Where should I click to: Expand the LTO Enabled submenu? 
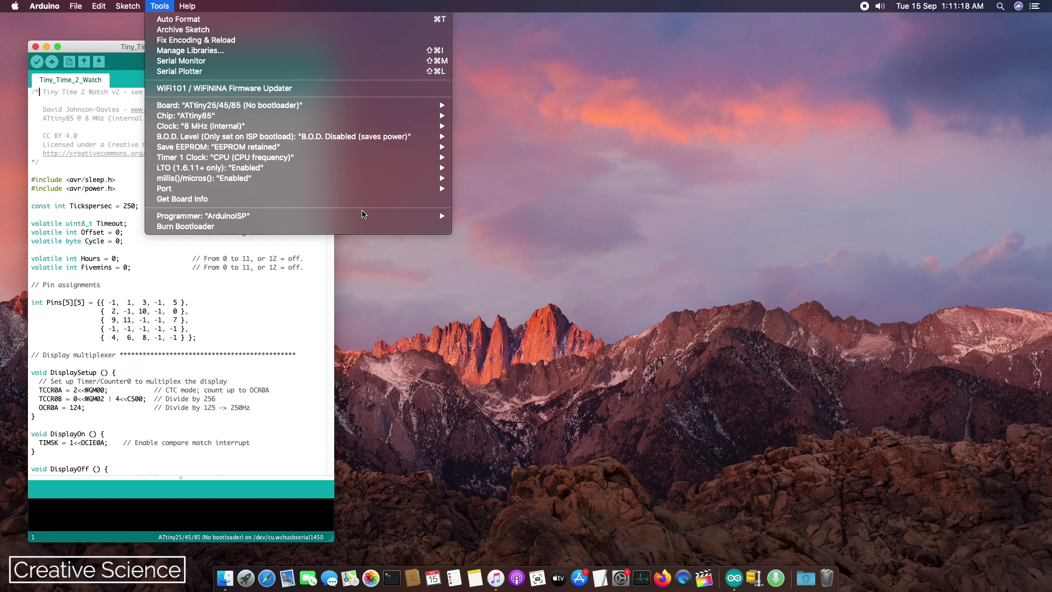pos(299,168)
